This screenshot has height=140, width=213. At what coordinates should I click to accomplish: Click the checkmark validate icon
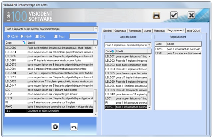click(174, 15)
